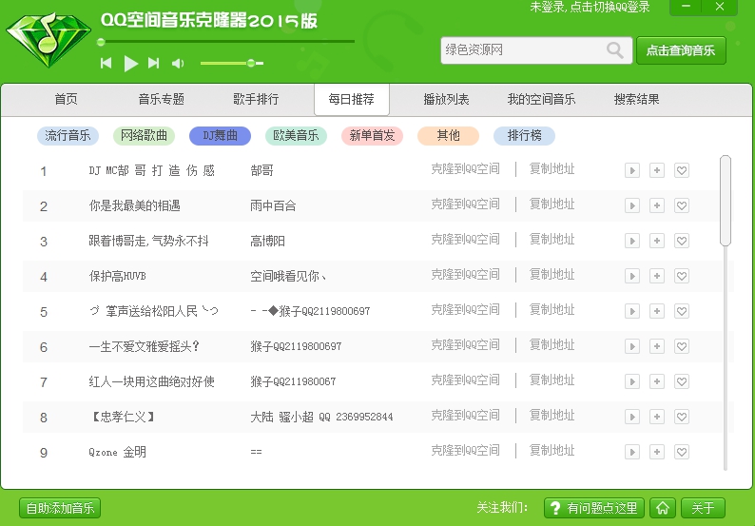Click the green diamond app logo

48,40
